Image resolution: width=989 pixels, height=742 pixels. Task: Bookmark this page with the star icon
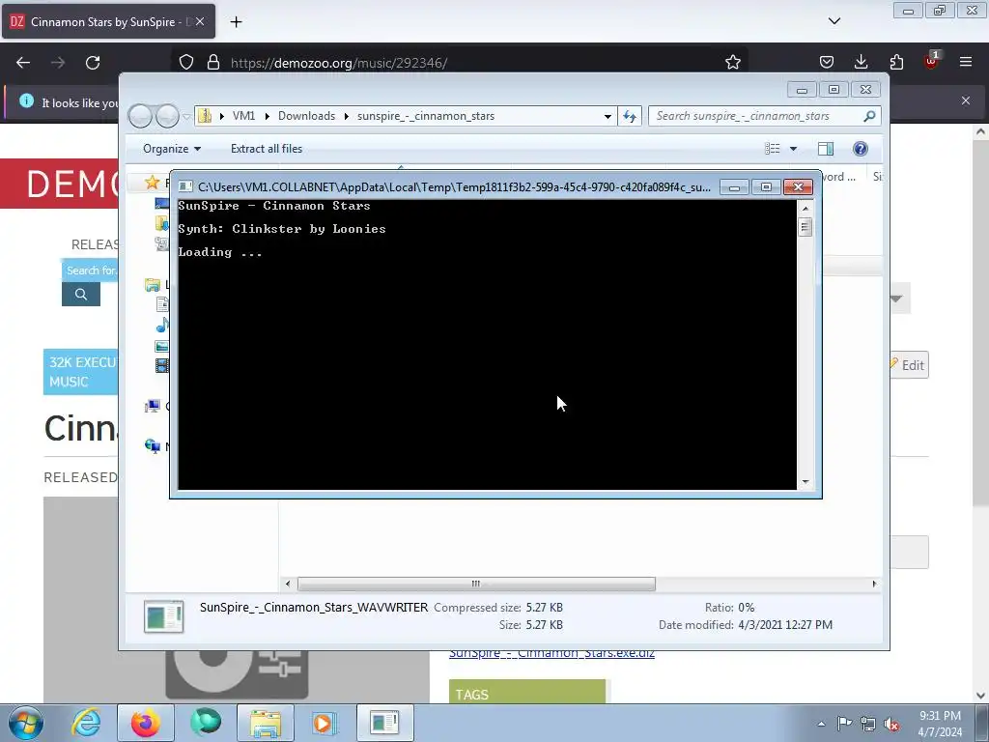[732, 63]
